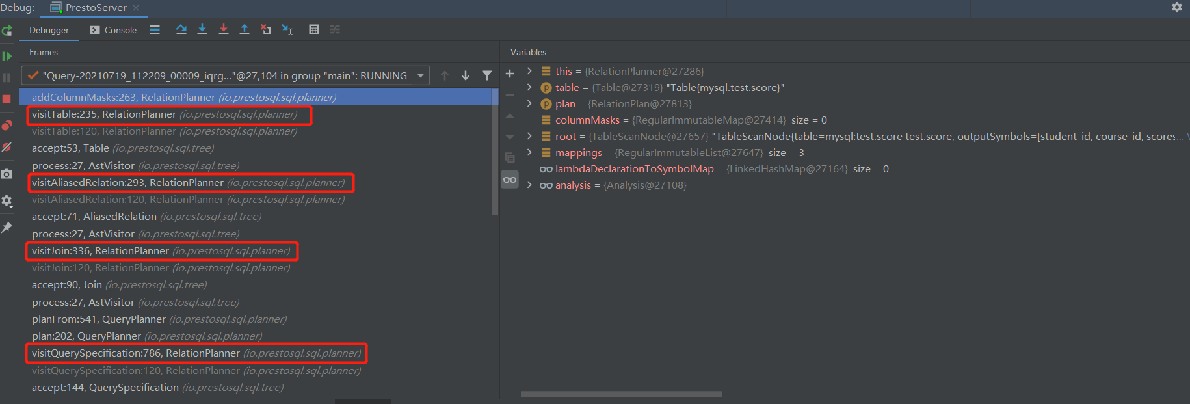Click the Drop Frame icon

pos(266,29)
